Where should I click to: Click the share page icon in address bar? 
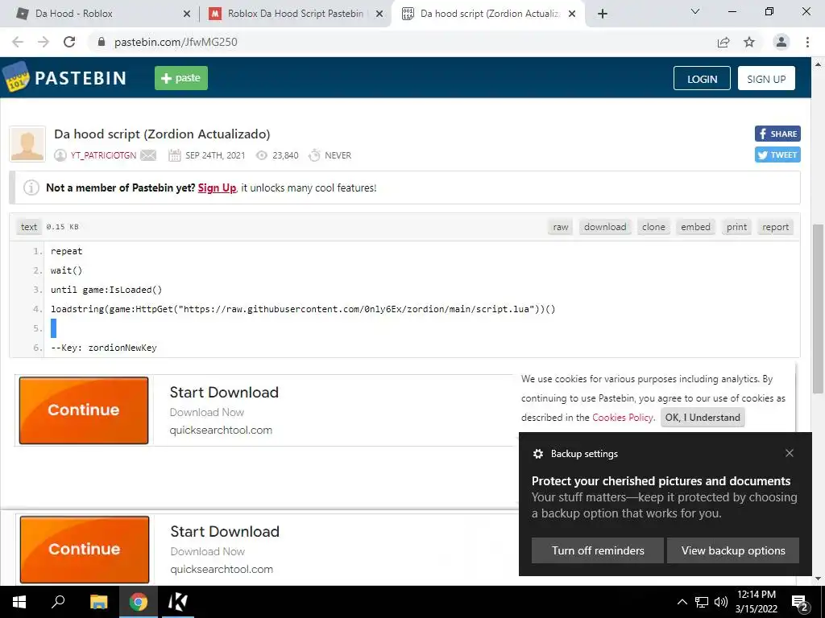(x=723, y=42)
